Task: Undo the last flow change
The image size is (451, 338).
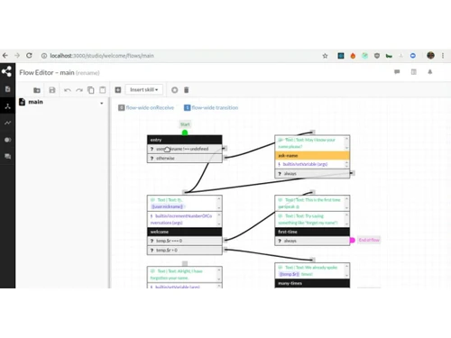Action: click(x=68, y=90)
